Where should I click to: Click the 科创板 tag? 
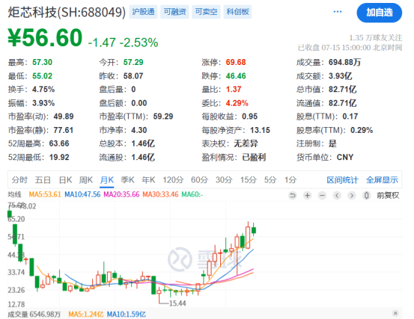pyautogui.click(x=237, y=12)
